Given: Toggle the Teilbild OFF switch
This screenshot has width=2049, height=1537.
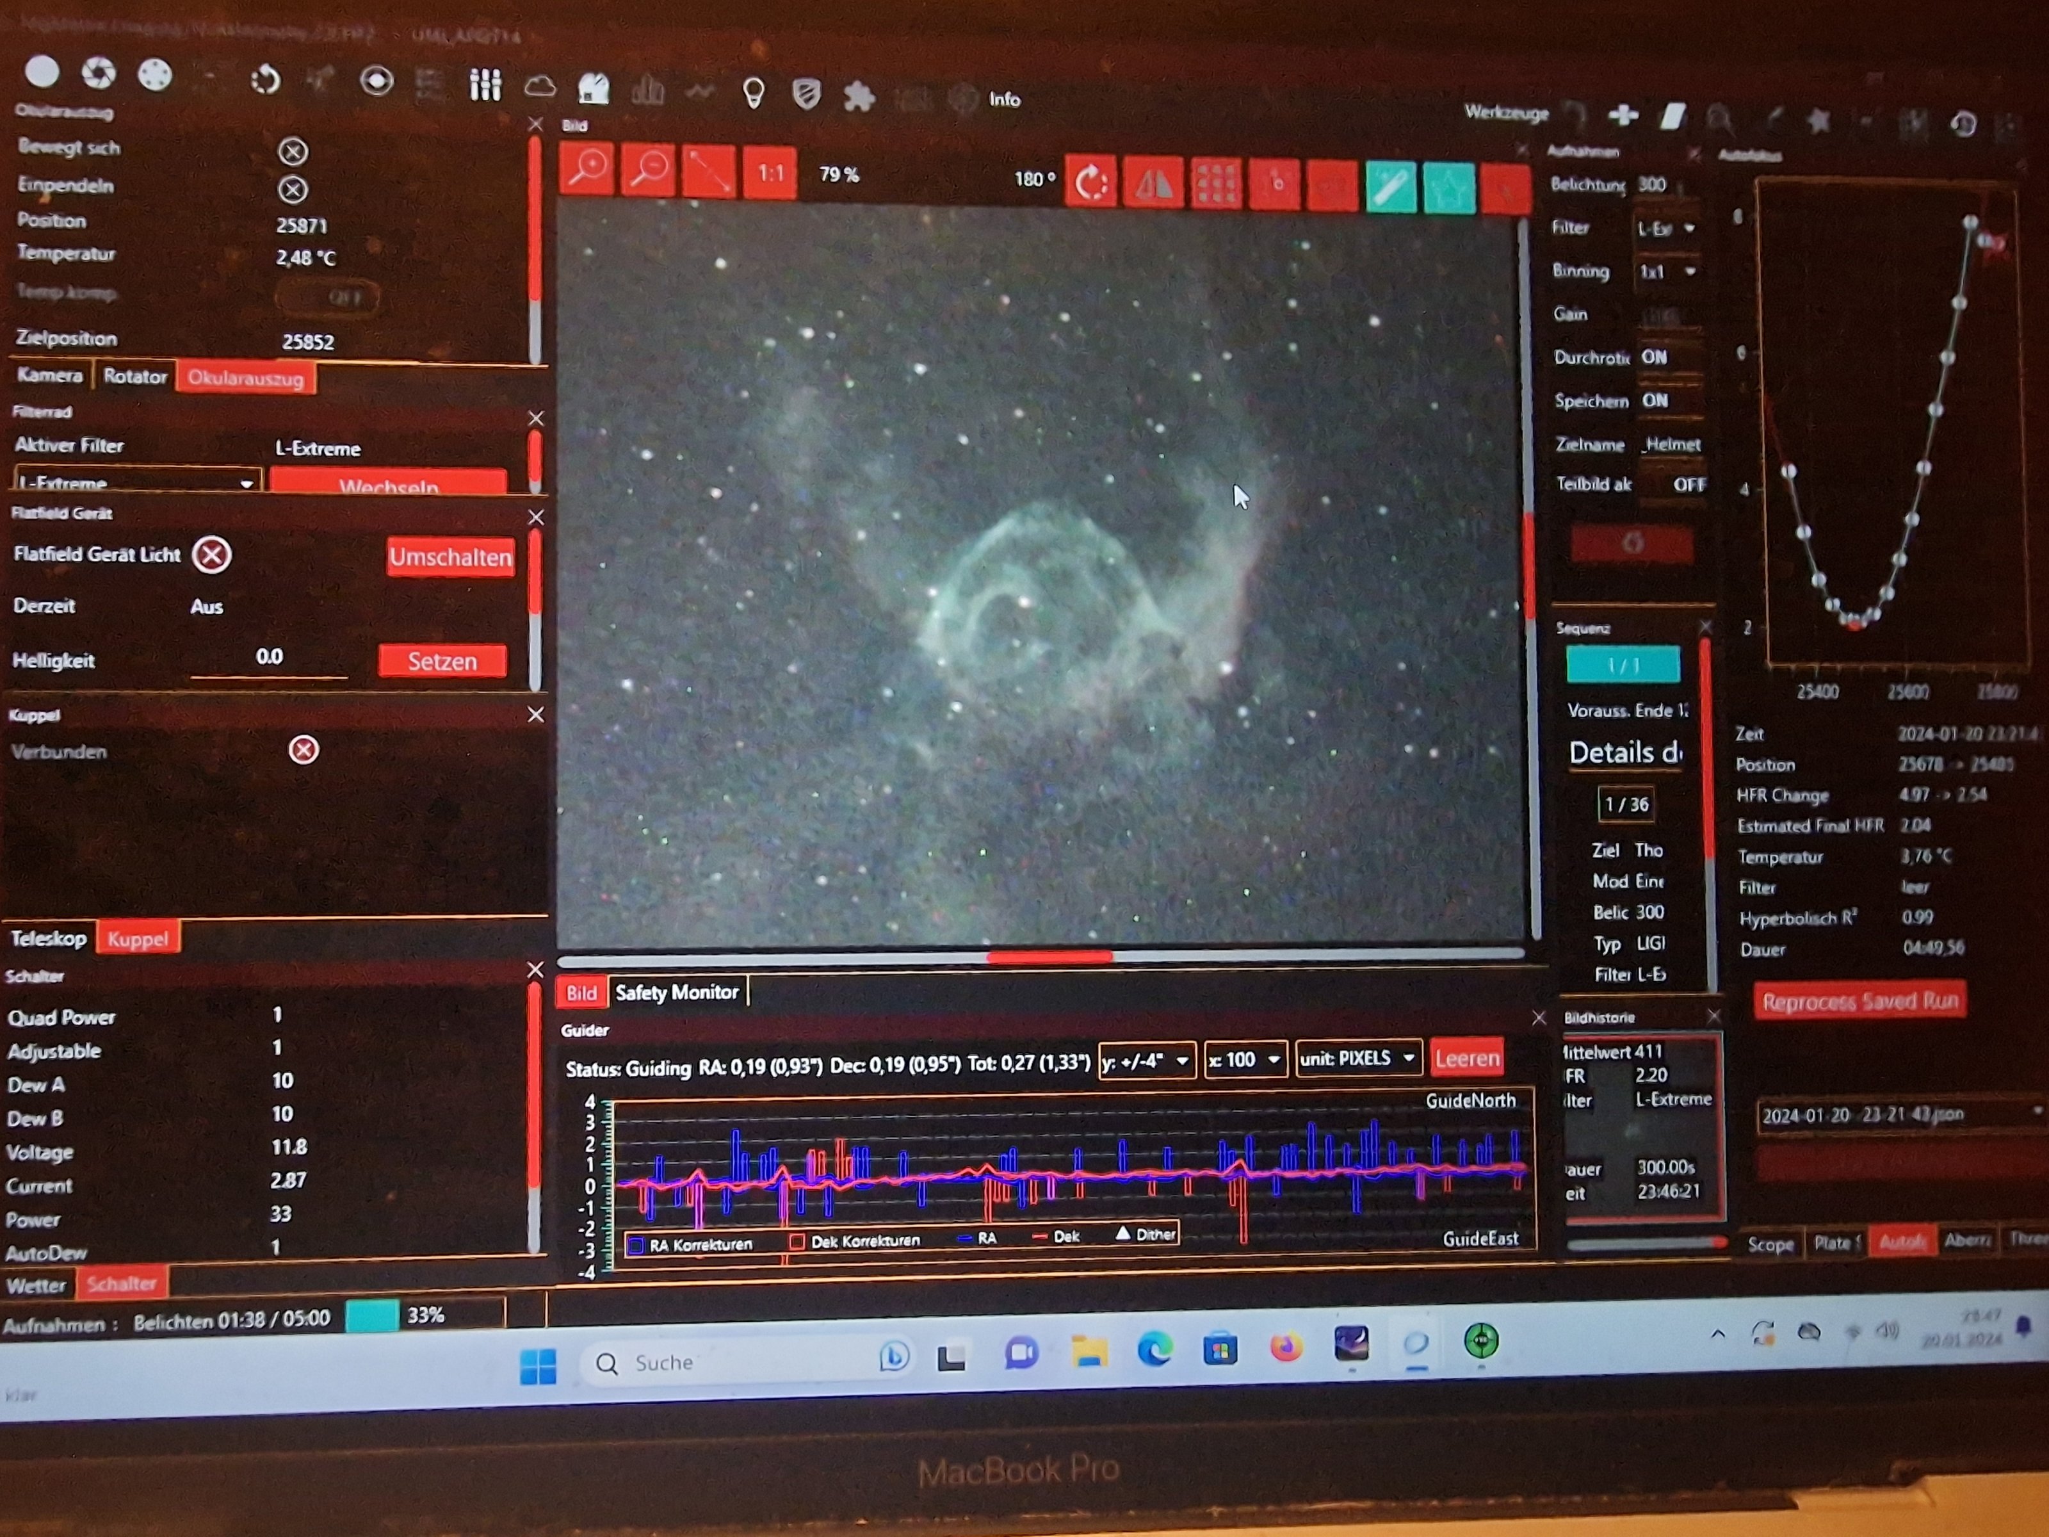Looking at the screenshot, I should (1688, 484).
